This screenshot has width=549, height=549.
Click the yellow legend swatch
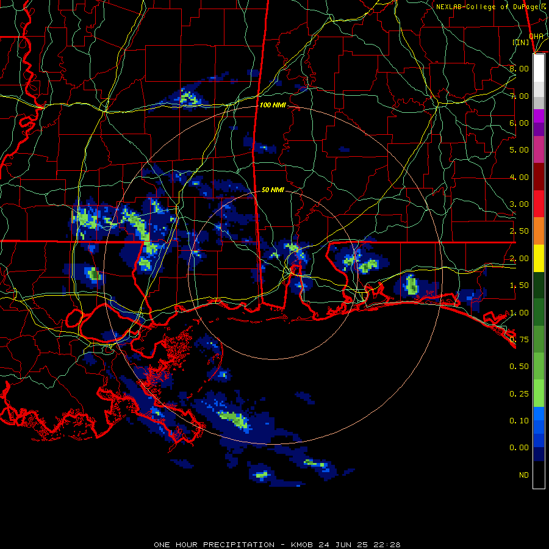coord(539,258)
